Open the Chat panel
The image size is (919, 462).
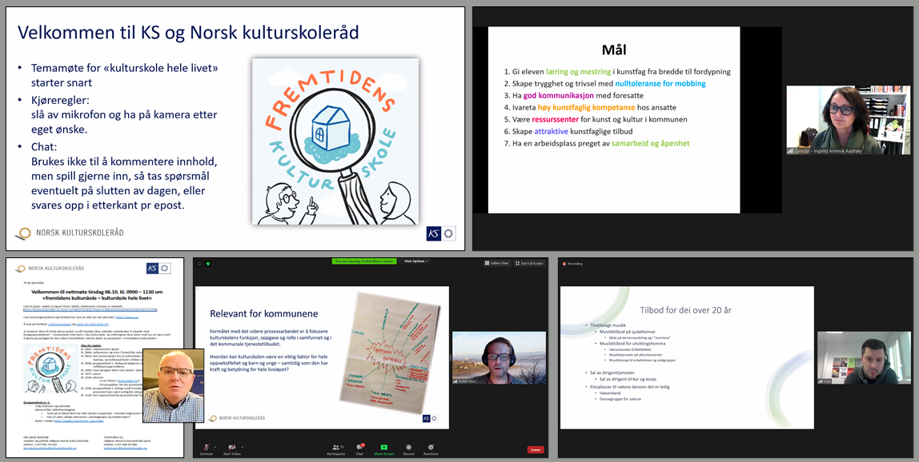point(359,447)
